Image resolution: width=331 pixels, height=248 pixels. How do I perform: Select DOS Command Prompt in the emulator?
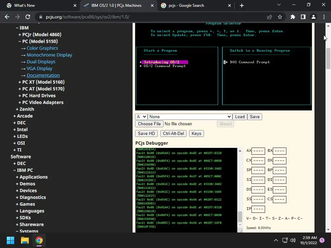[x=250, y=62]
